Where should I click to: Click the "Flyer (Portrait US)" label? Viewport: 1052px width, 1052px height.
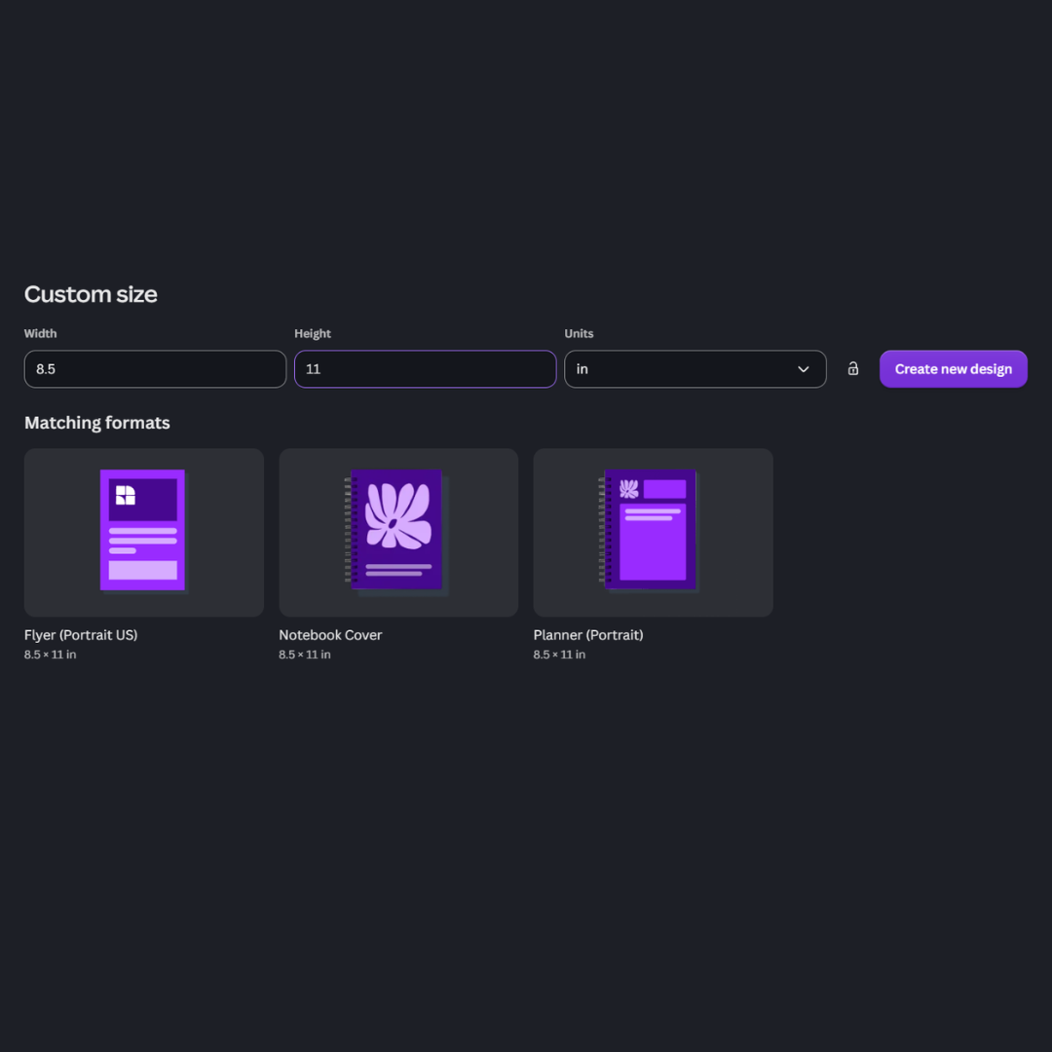[81, 635]
